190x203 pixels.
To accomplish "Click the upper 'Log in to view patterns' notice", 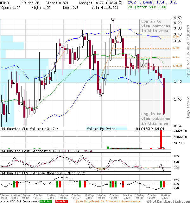I will click(155, 26).
